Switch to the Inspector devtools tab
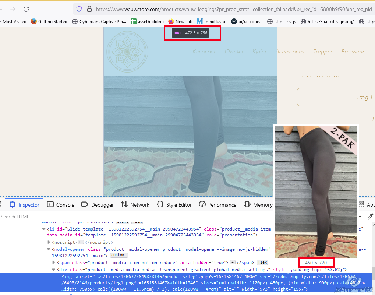This screenshot has width=375, height=295. 24,205
